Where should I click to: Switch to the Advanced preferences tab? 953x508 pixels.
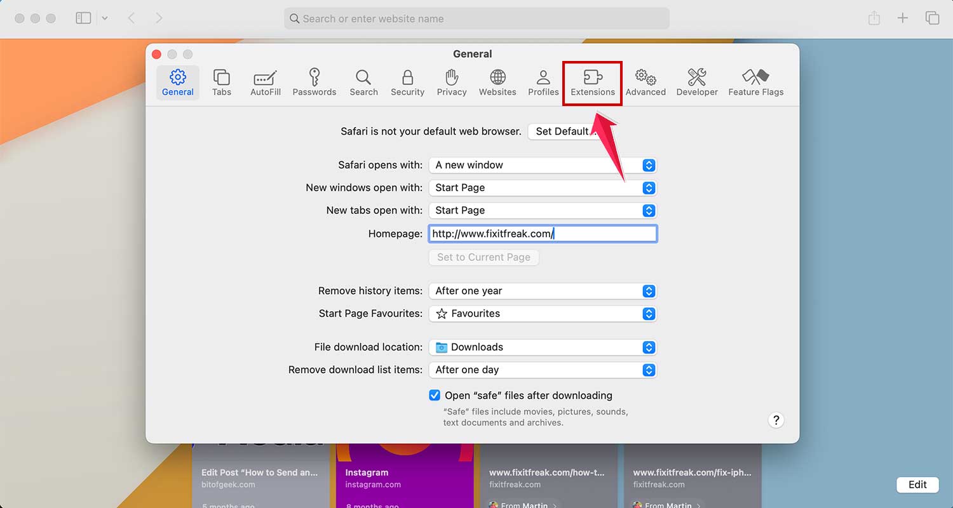645,83
